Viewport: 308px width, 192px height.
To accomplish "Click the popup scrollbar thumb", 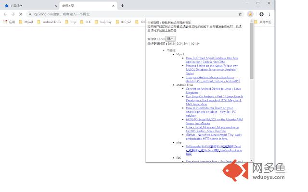I will point(252,51).
